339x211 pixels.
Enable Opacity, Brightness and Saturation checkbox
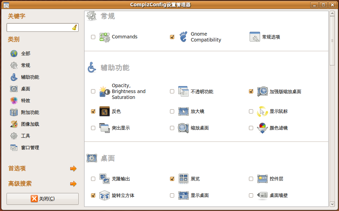tap(93, 91)
